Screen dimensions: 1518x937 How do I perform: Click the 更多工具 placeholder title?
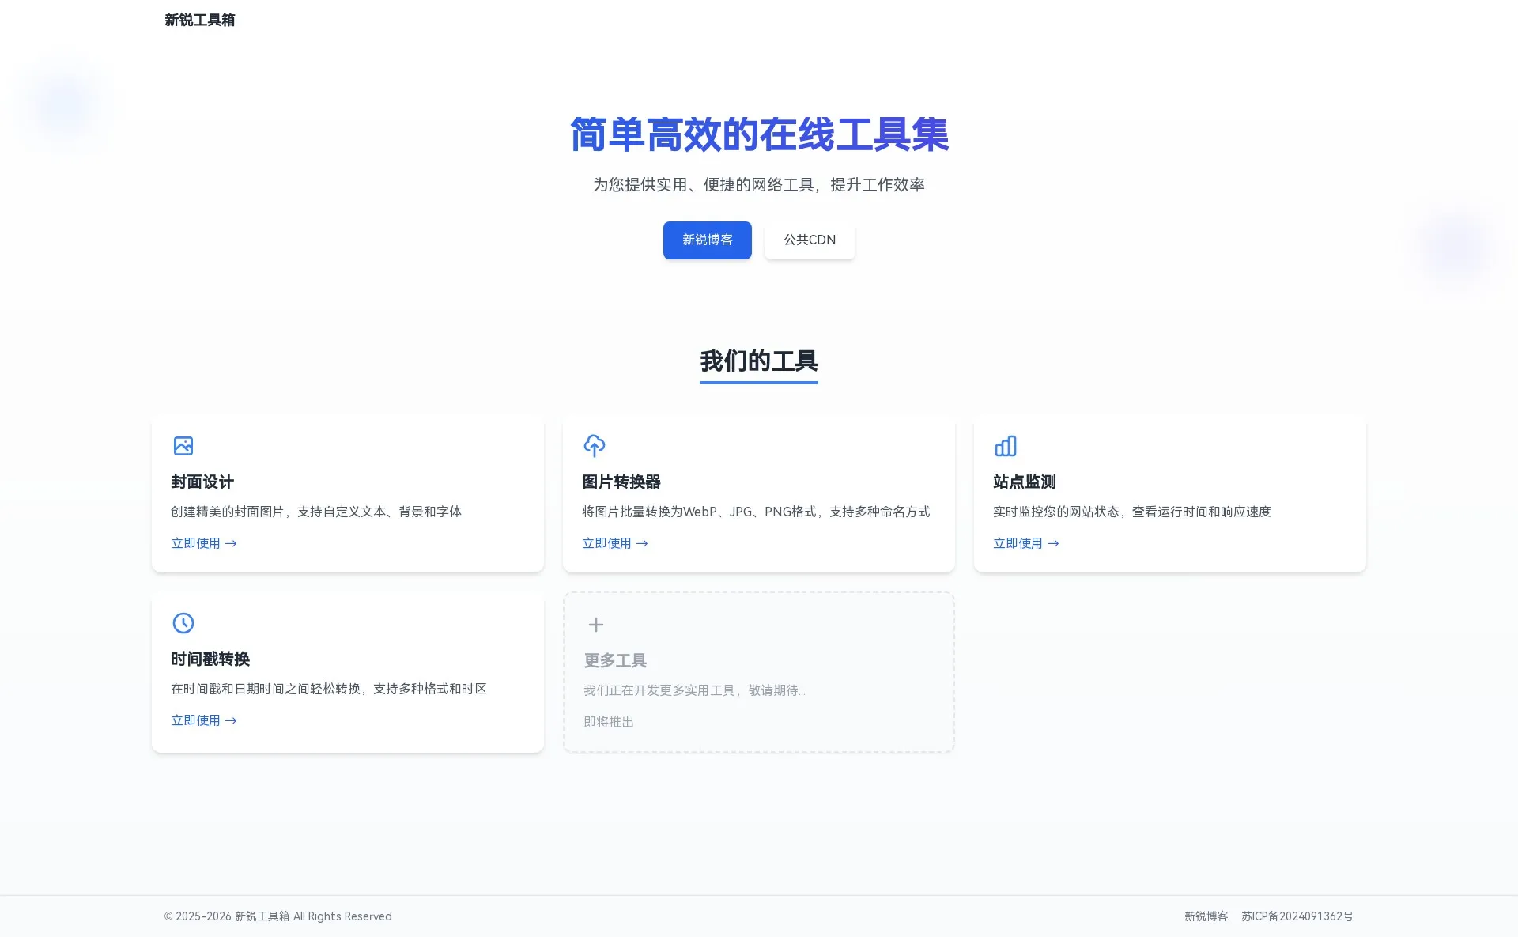point(615,661)
